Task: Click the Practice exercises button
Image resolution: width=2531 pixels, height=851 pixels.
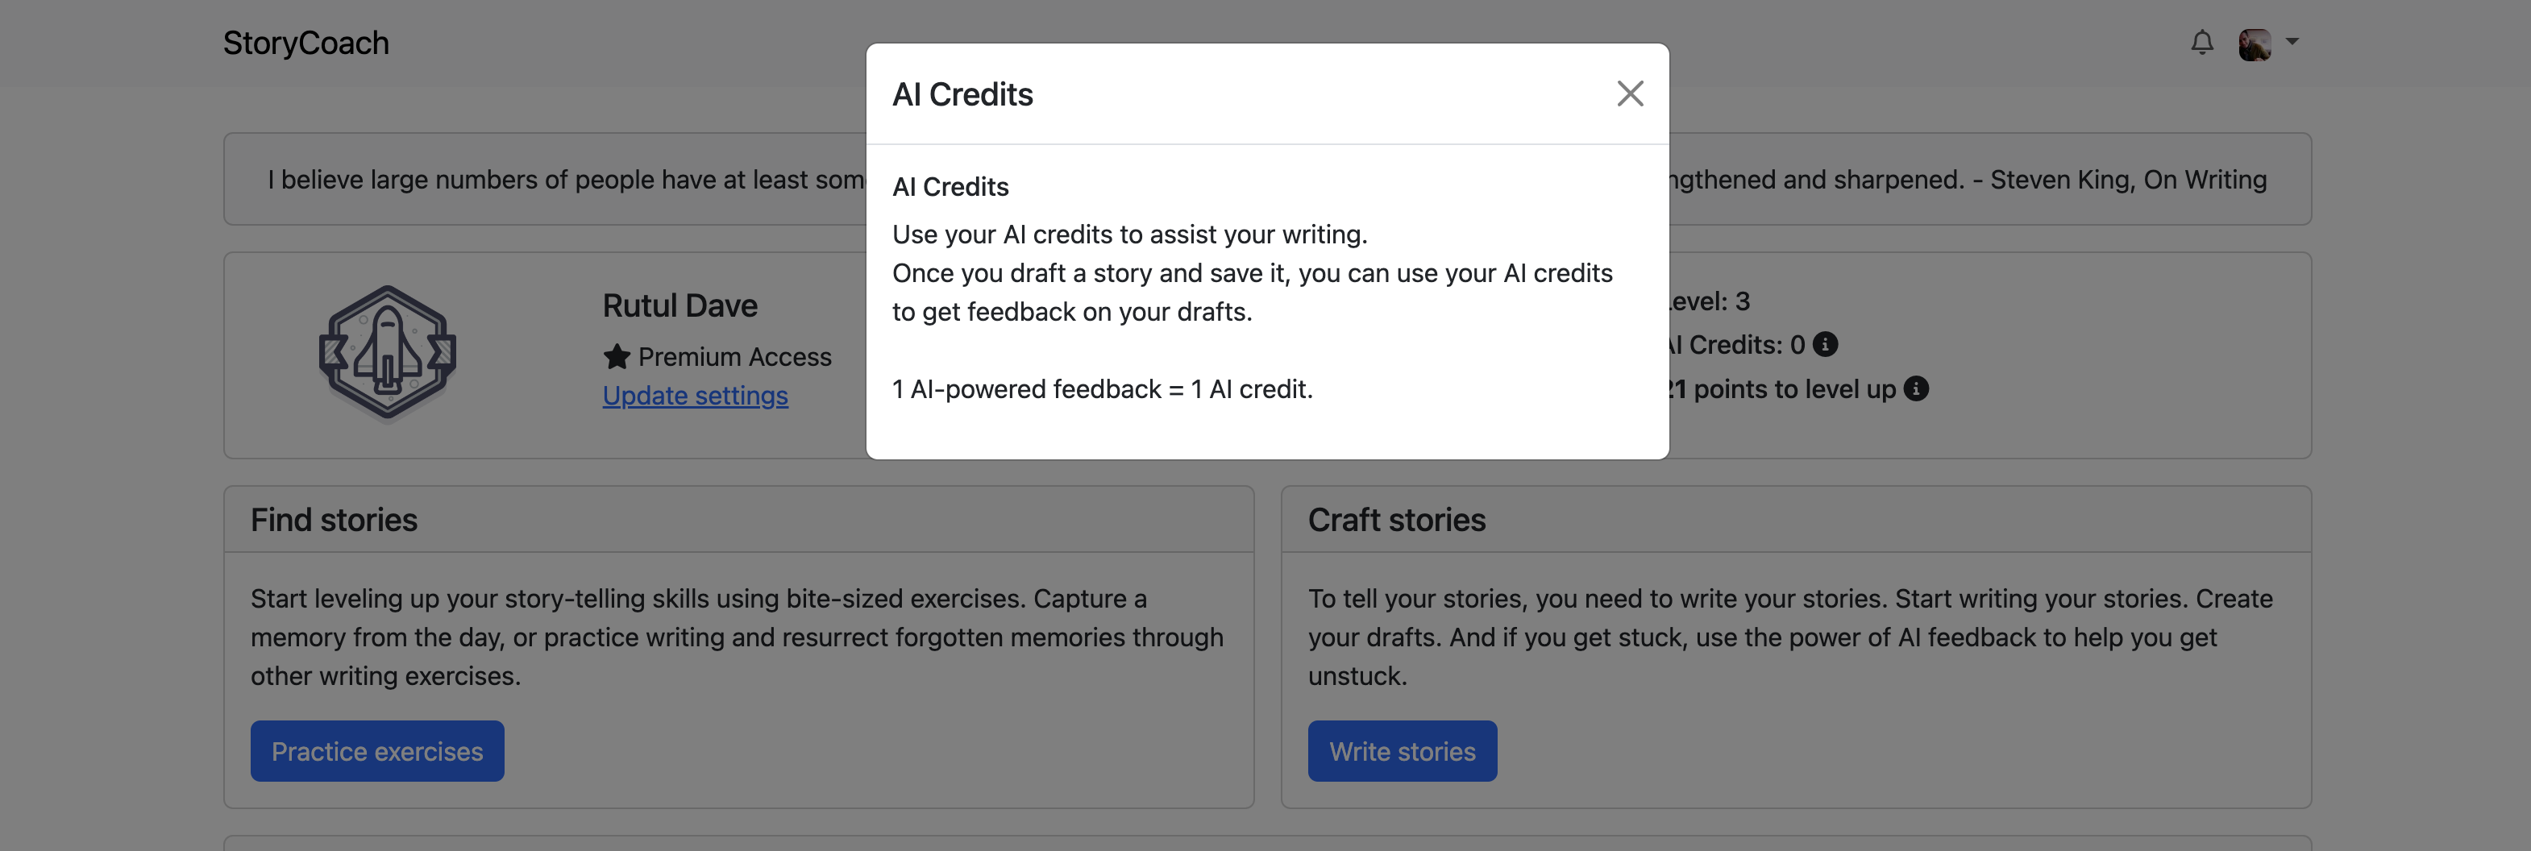Action: coord(377,751)
